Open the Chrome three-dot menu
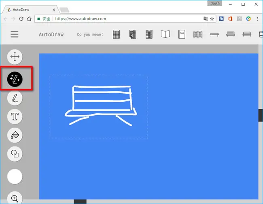263x204 pixels. [258, 19]
